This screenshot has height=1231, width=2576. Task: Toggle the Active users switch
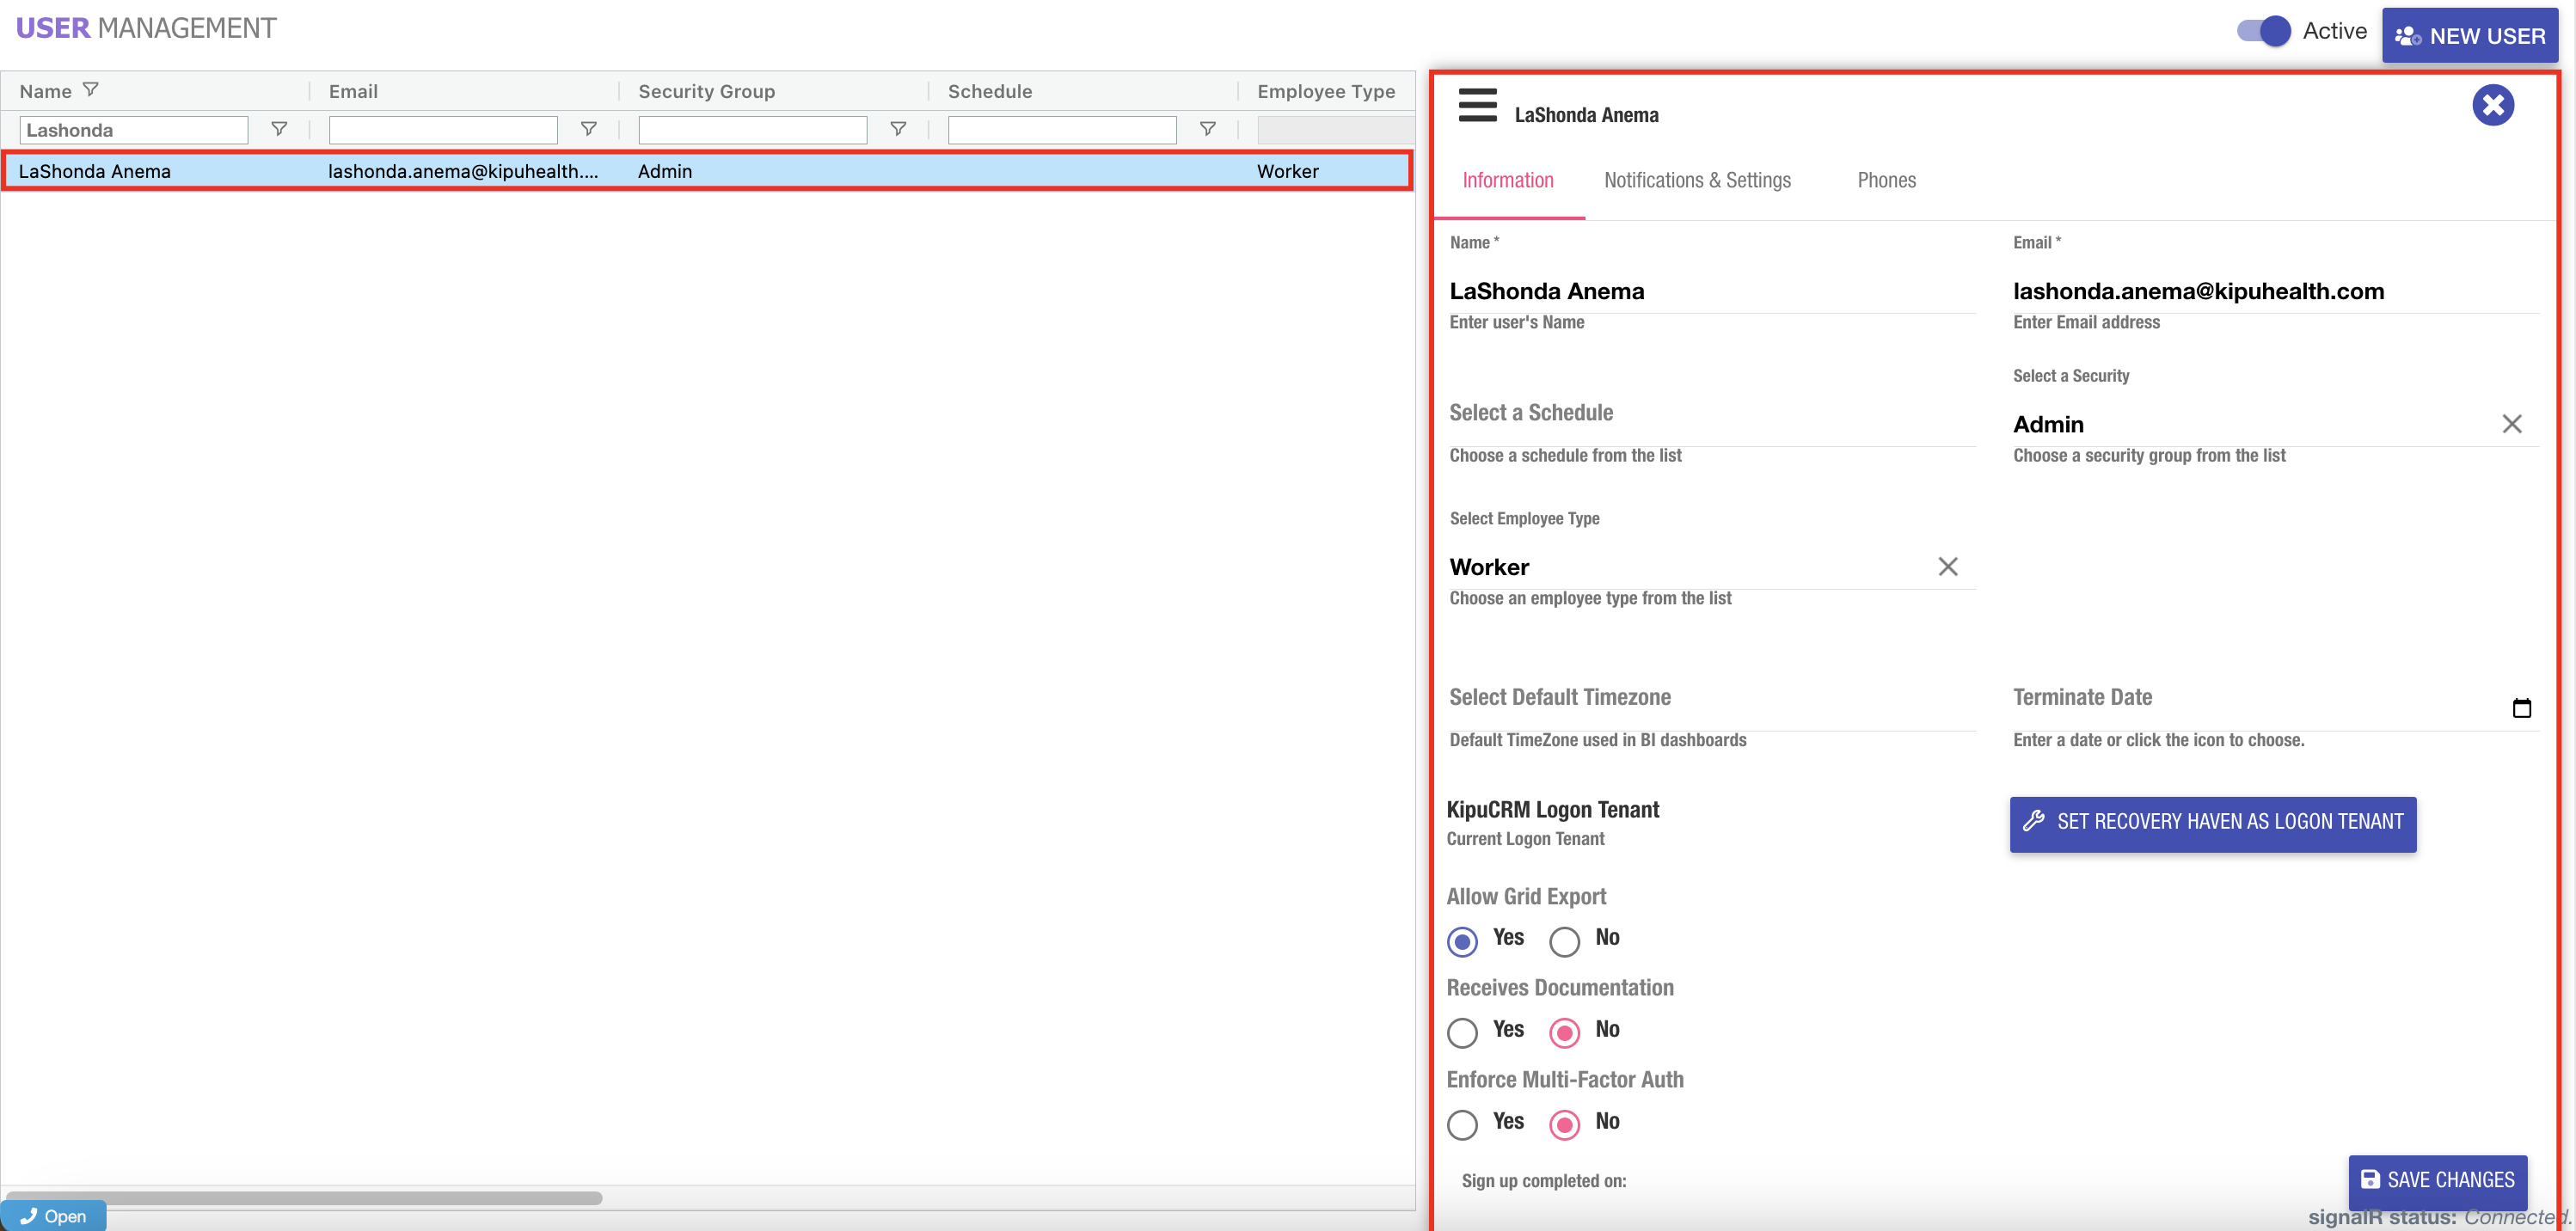coord(2263,31)
